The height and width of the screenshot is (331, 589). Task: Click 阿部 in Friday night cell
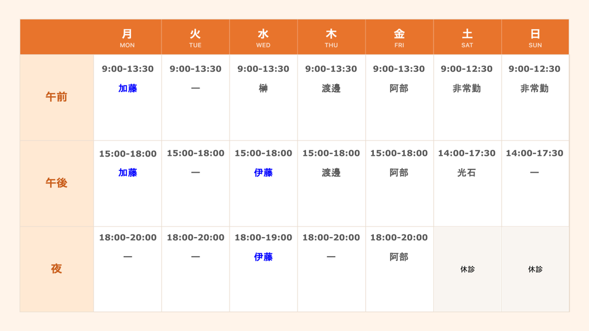pos(399,257)
